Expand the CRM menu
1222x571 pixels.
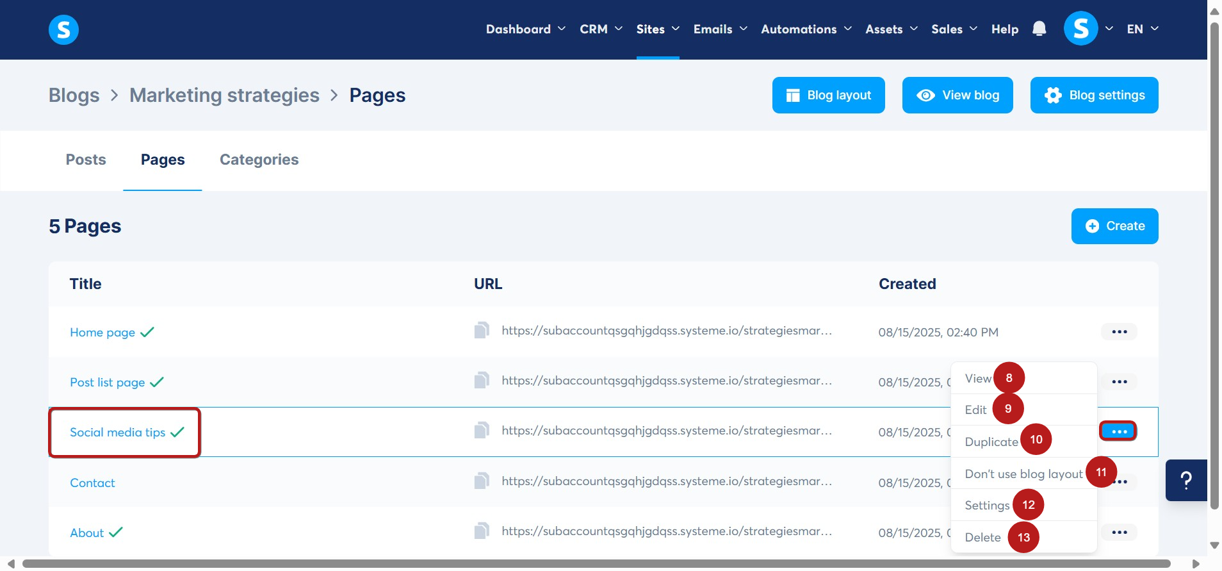[601, 29]
